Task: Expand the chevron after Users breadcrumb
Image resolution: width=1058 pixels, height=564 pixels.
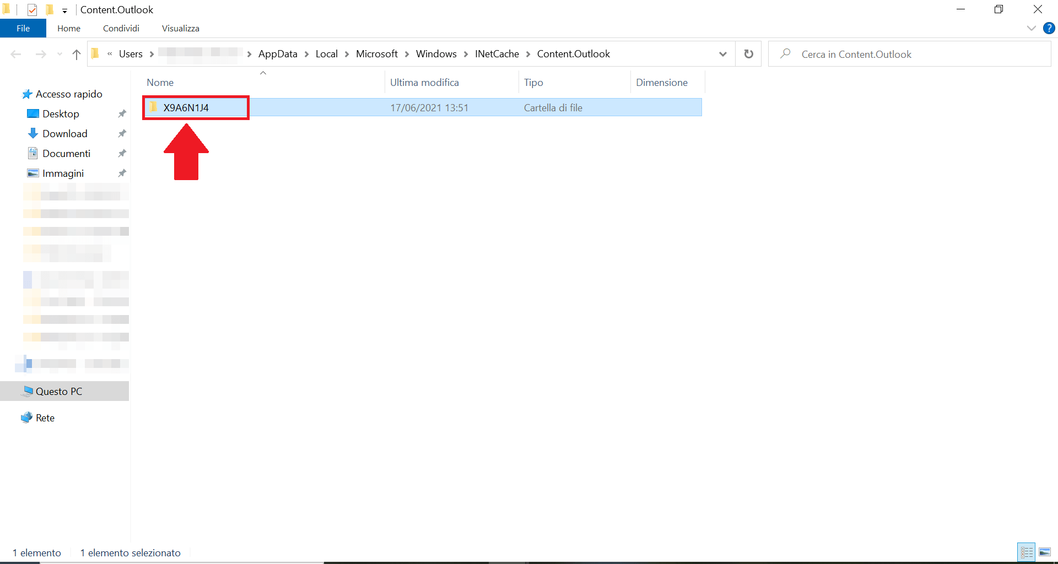Action: [x=152, y=54]
